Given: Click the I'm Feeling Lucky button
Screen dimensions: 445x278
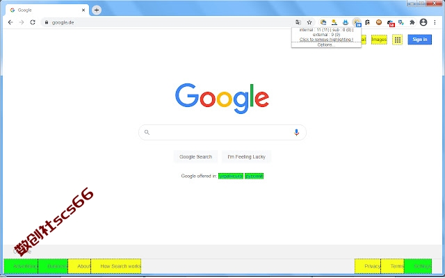Looking at the screenshot, I should [246, 156].
